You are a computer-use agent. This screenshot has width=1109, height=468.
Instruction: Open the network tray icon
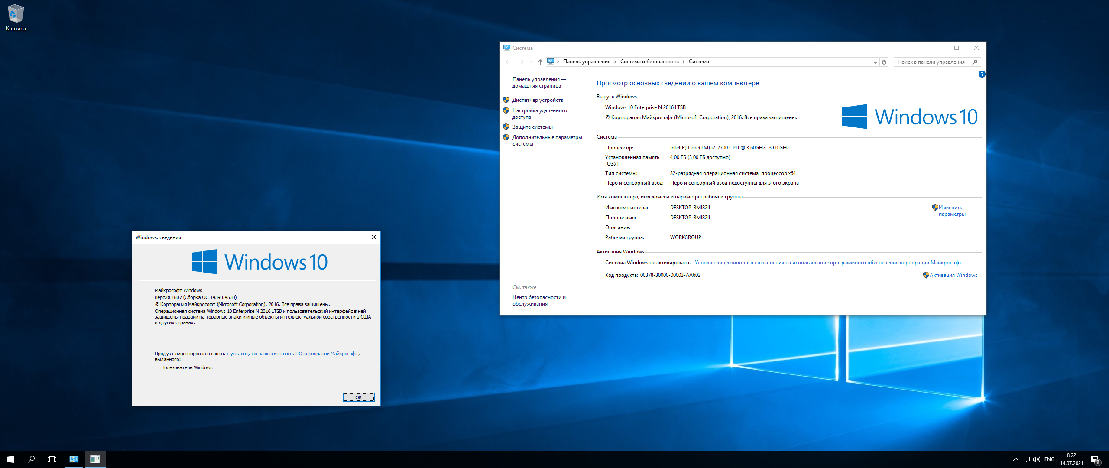[x=1026, y=459]
